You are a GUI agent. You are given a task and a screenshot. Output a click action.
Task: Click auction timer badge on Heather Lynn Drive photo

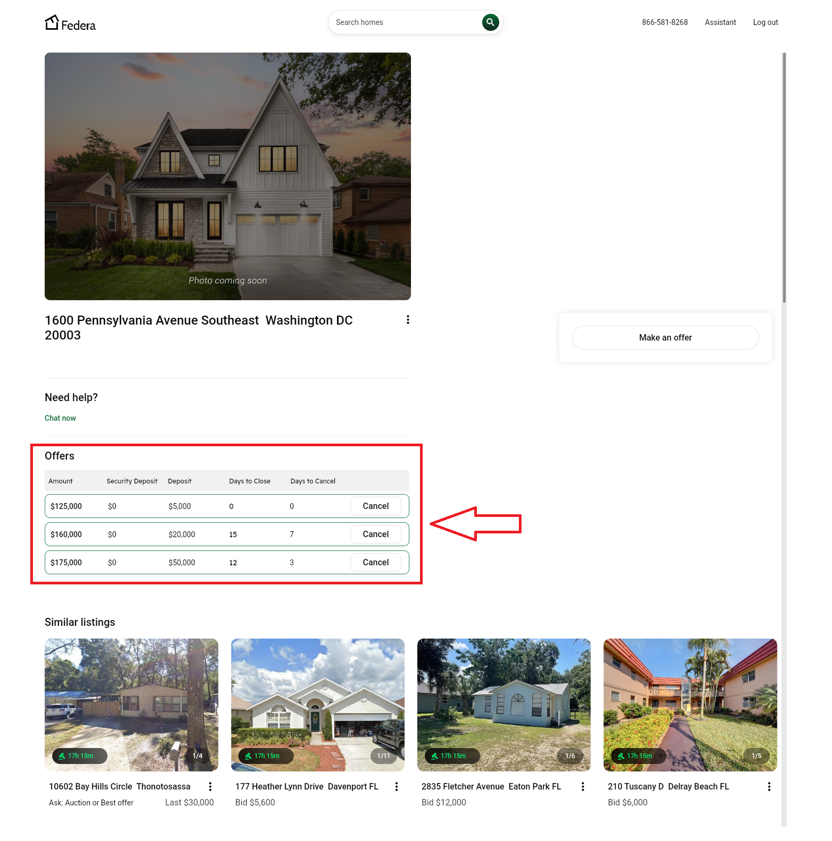[266, 756]
